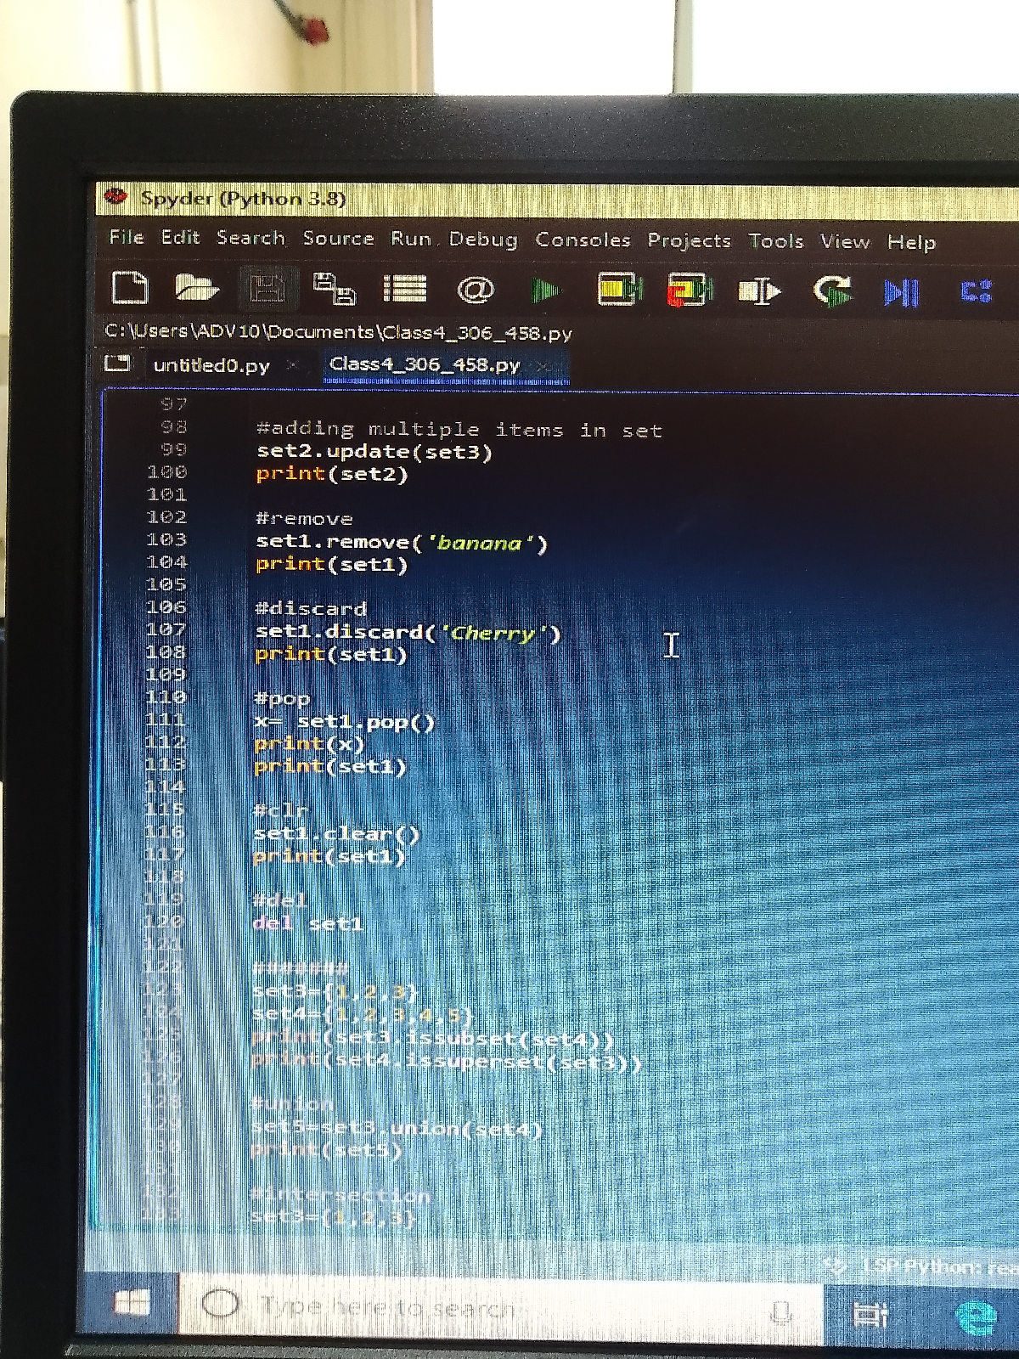The image size is (1019, 1359).
Task: Re-run last script icon
Action: tap(832, 291)
